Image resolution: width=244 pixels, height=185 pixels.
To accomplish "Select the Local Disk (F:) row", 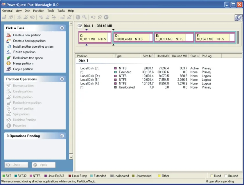I will [x=146, y=83].
